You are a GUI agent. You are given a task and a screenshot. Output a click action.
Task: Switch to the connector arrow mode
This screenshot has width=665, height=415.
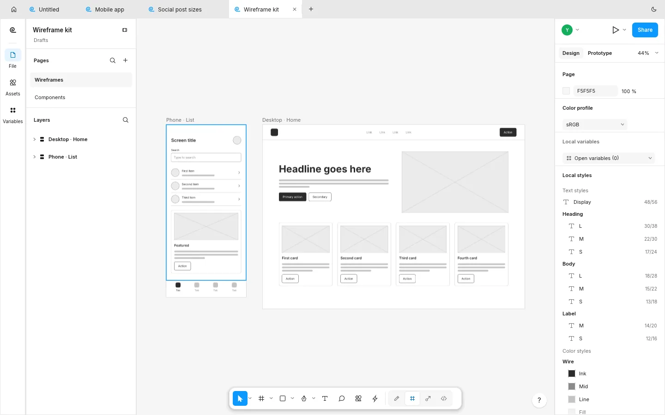pos(428,398)
